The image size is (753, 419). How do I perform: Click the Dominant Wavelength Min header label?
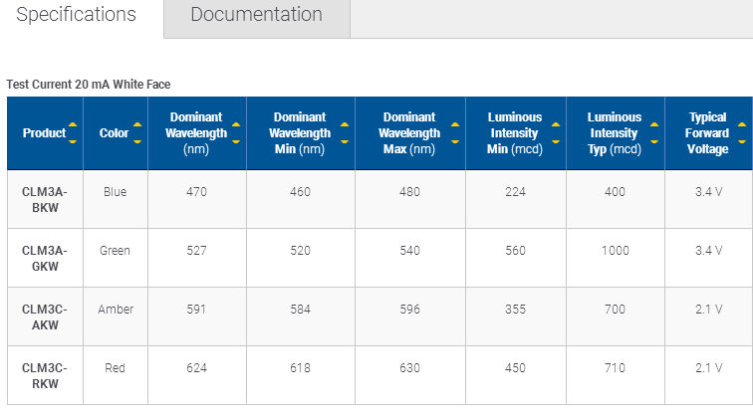tap(300, 133)
